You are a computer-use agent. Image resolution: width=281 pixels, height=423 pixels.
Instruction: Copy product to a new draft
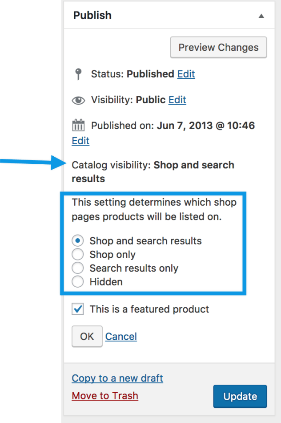[117, 378]
